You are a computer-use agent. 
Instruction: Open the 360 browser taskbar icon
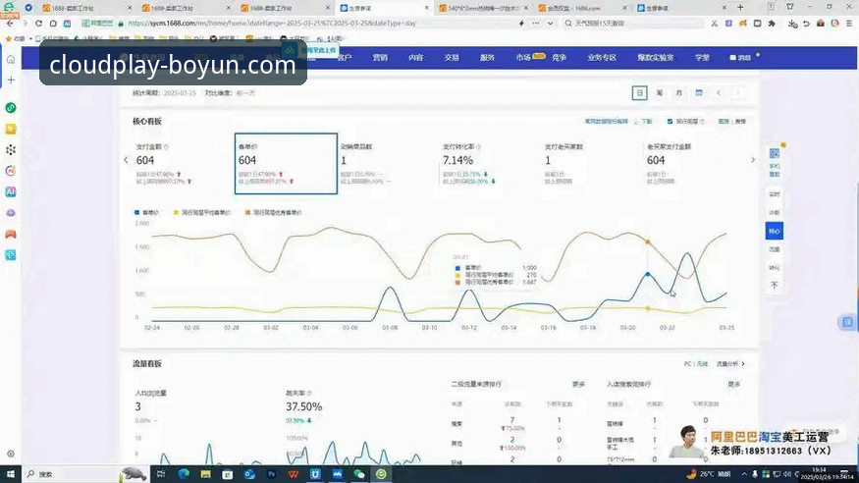[381, 474]
